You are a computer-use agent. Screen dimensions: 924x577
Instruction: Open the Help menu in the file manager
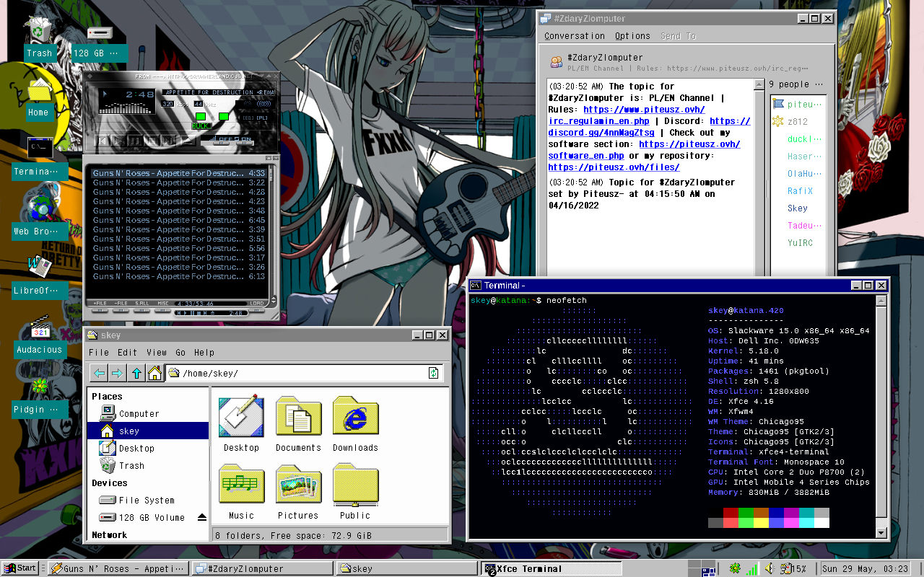click(x=204, y=353)
